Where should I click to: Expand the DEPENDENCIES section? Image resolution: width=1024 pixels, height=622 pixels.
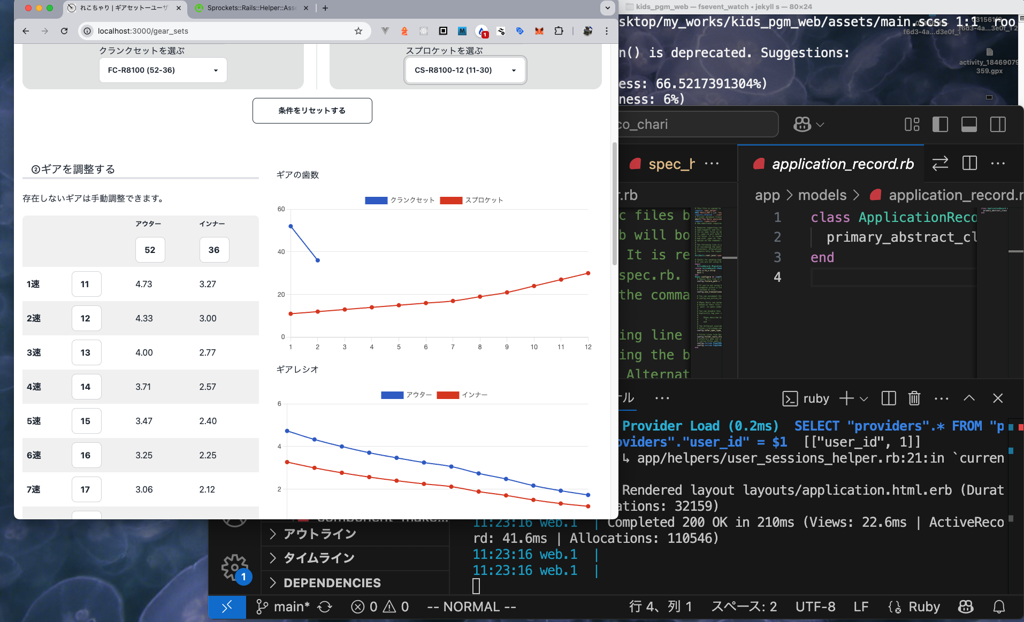tap(332, 583)
